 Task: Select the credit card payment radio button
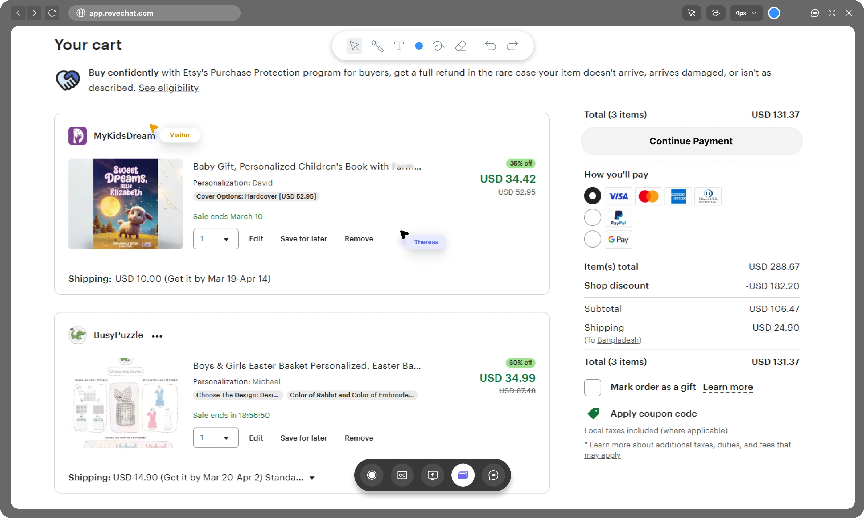tap(592, 196)
